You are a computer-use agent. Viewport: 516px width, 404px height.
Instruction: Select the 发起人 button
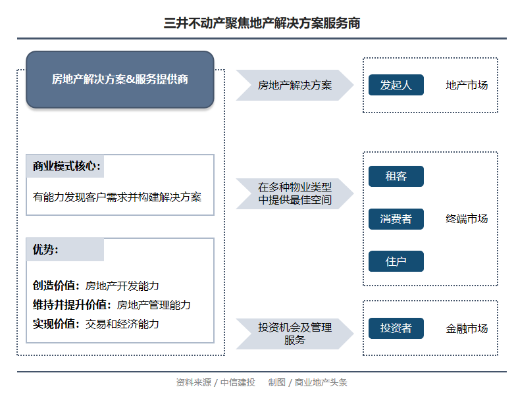[396, 85]
